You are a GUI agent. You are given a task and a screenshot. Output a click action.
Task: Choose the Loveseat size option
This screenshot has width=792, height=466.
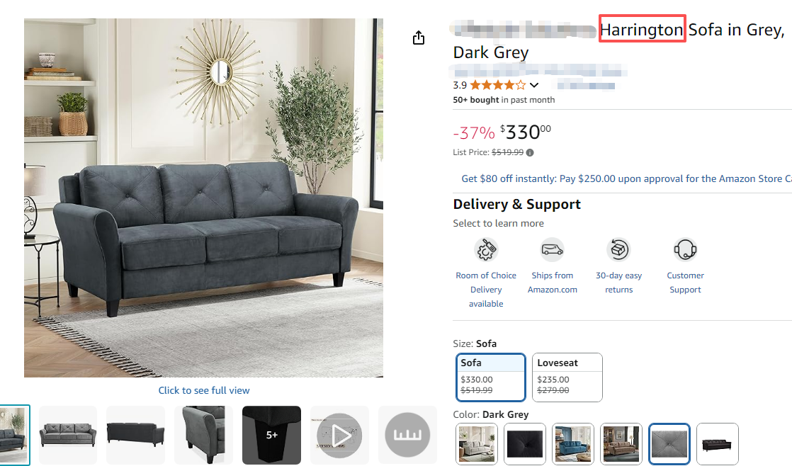pos(567,377)
